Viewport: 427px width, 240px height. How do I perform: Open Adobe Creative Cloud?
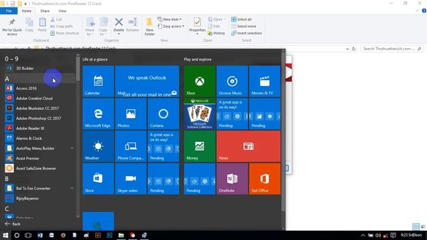39,98
